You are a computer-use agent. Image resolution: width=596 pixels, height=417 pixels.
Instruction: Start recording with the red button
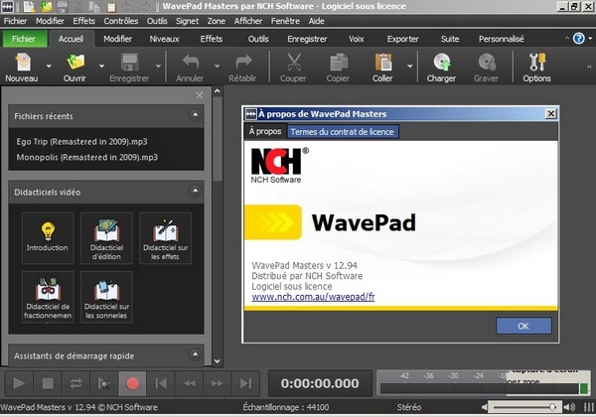[132, 383]
